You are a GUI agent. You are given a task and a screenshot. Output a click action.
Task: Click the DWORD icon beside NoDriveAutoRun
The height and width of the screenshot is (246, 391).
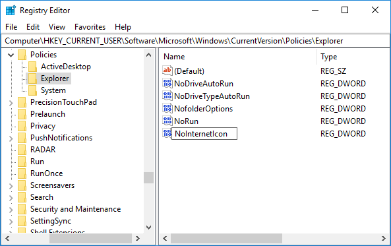pos(167,83)
